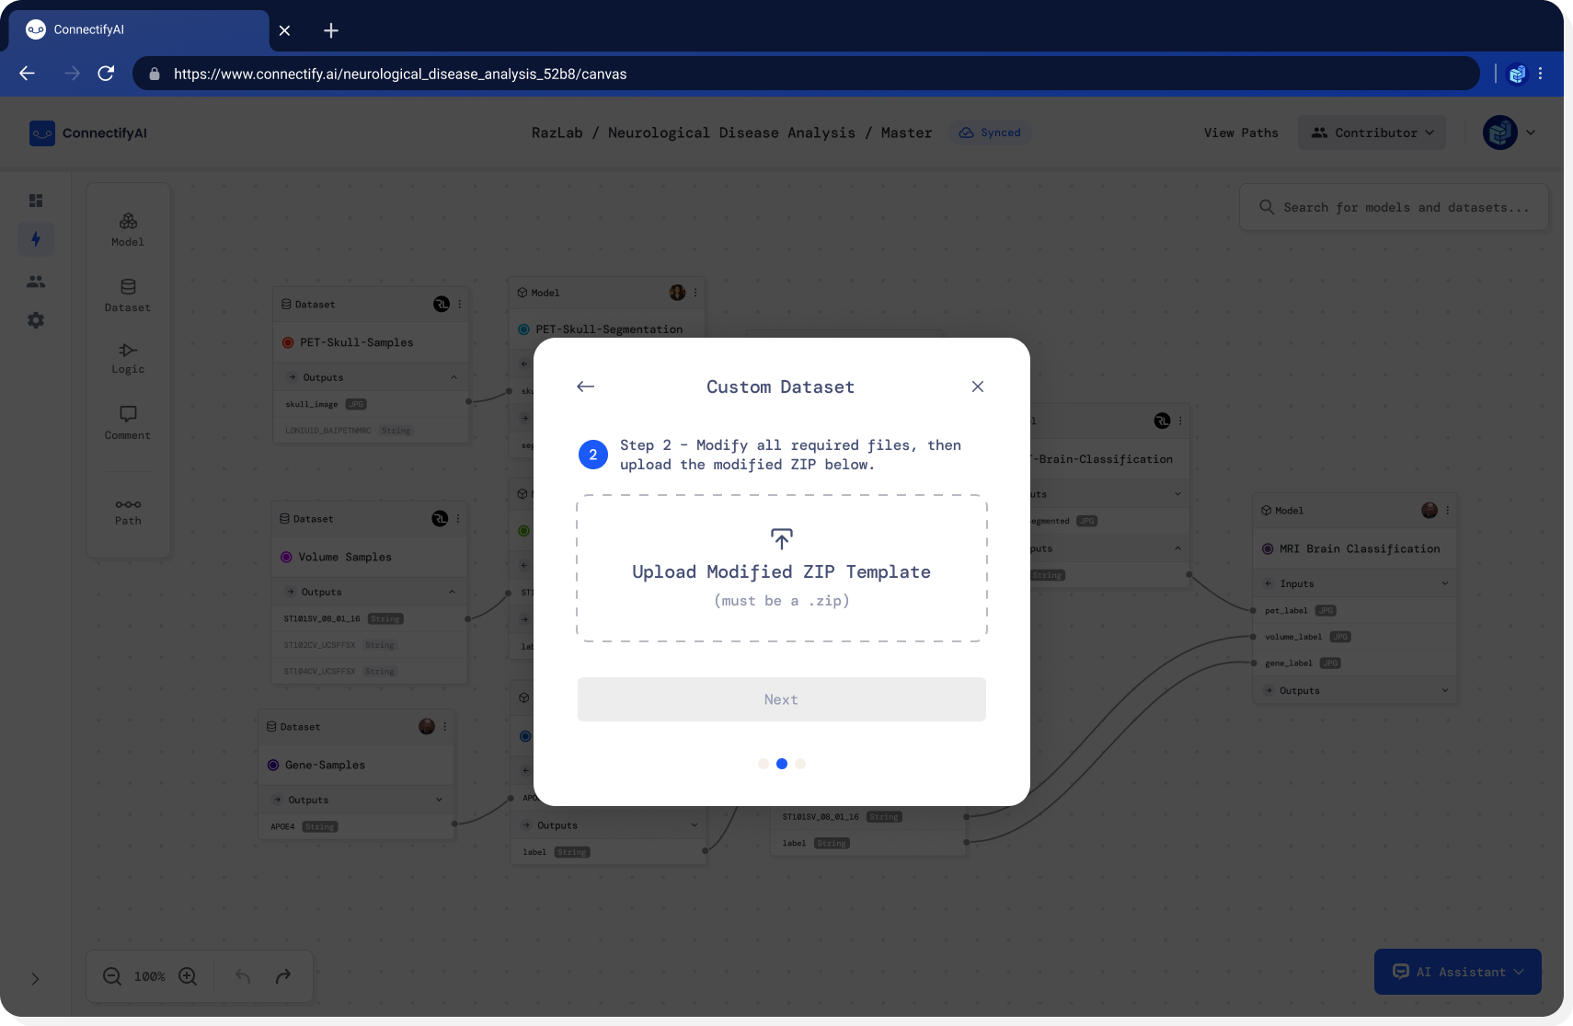Viewport: 1573px width, 1026px height.
Task: Click the Gene-Samples dataset title
Action: (x=326, y=765)
